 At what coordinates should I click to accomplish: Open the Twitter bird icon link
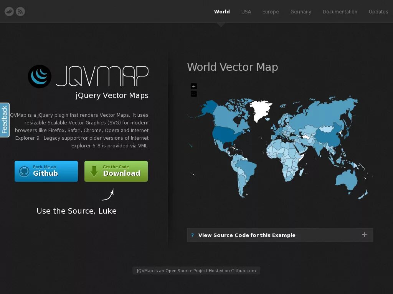9,11
